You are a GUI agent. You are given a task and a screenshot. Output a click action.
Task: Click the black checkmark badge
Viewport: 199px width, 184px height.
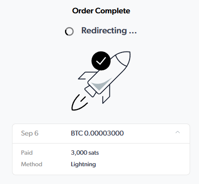point(101,61)
